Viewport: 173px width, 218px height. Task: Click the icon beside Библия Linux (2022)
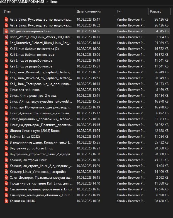6,137
